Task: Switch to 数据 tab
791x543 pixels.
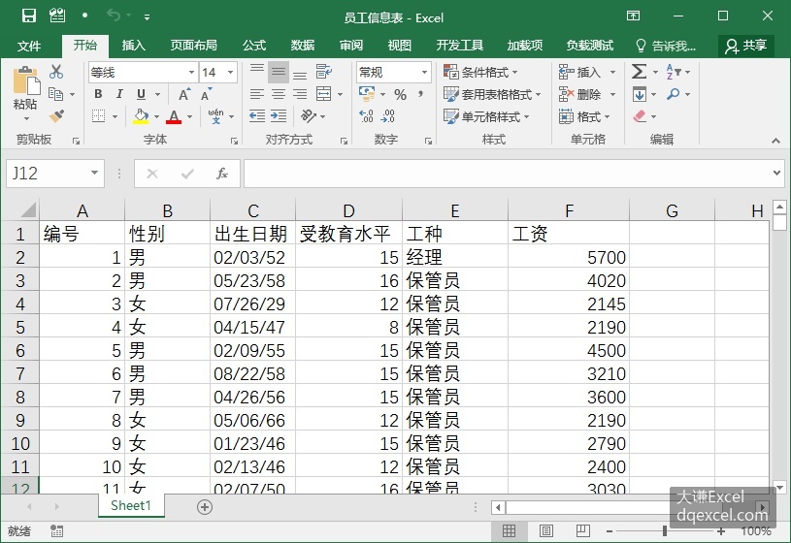Action: 303,46
